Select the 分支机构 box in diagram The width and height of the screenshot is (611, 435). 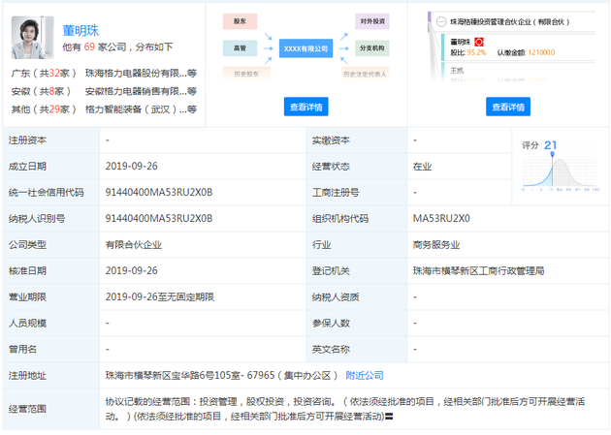373,47
